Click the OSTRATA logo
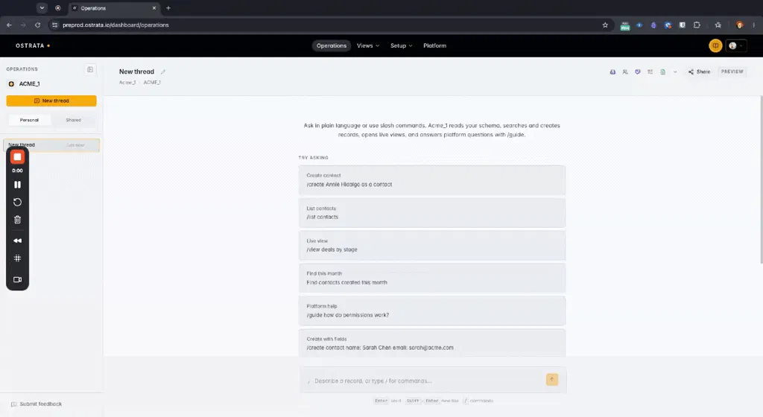Image resolution: width=763 pixels, height=417 pixels. pos(33,45)
